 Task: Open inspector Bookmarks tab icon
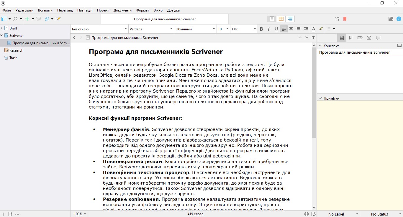351,38
